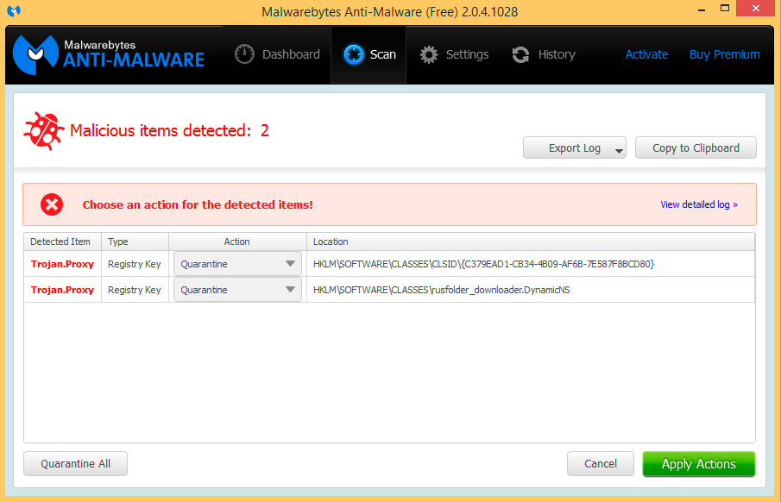
Task: Close the Malwarebytes window
Action: (756, 9)
